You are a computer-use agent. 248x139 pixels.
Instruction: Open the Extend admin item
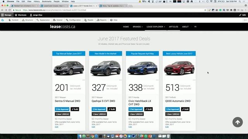click(58, 20)
